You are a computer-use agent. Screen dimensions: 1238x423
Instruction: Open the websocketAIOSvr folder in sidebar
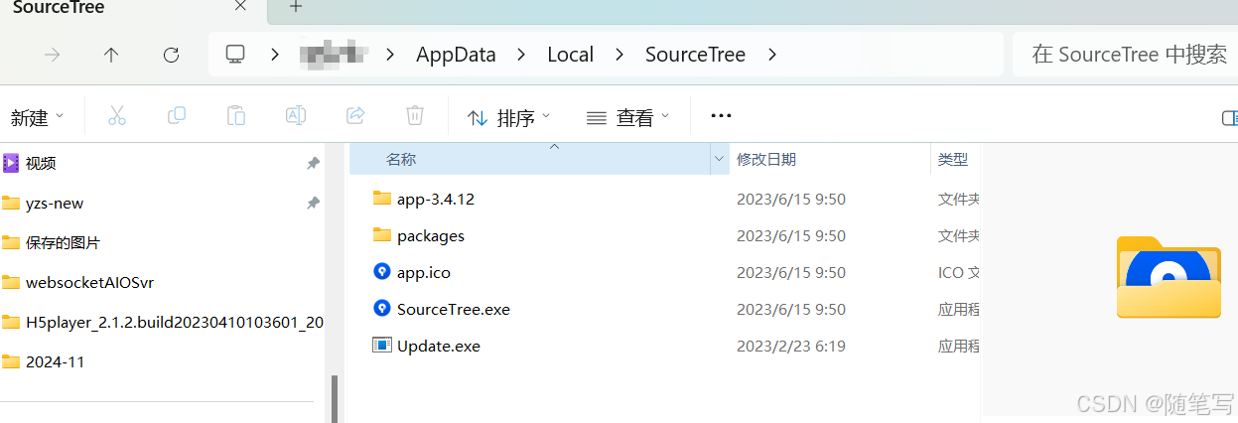click(x=89, y=282)
